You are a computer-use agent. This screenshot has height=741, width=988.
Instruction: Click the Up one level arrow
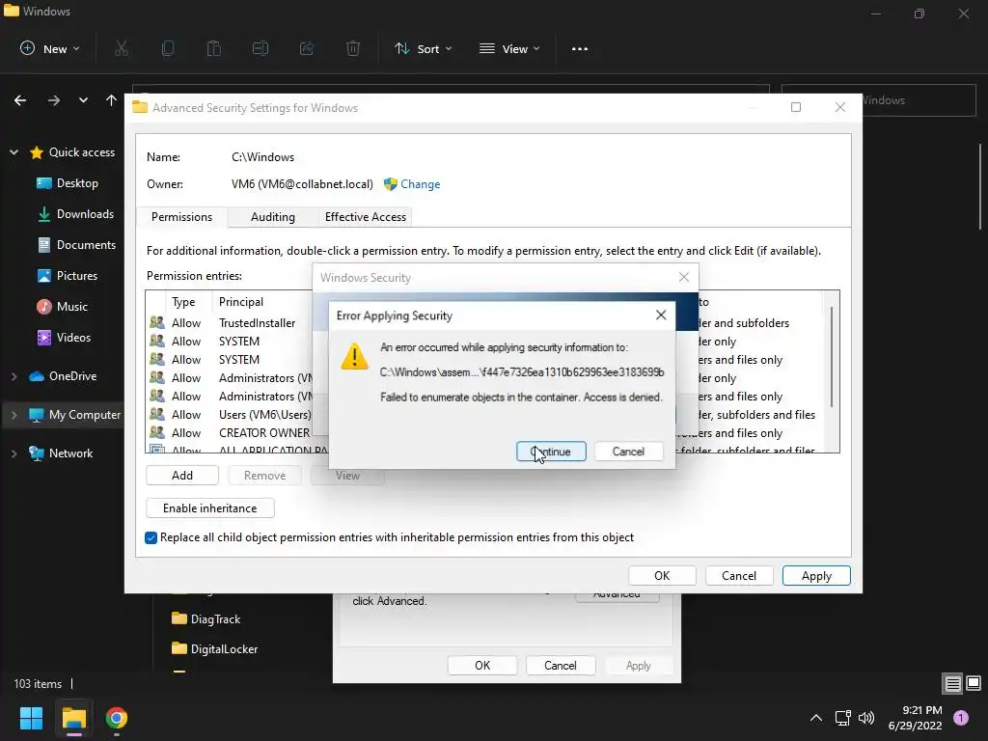coord(112,100)
